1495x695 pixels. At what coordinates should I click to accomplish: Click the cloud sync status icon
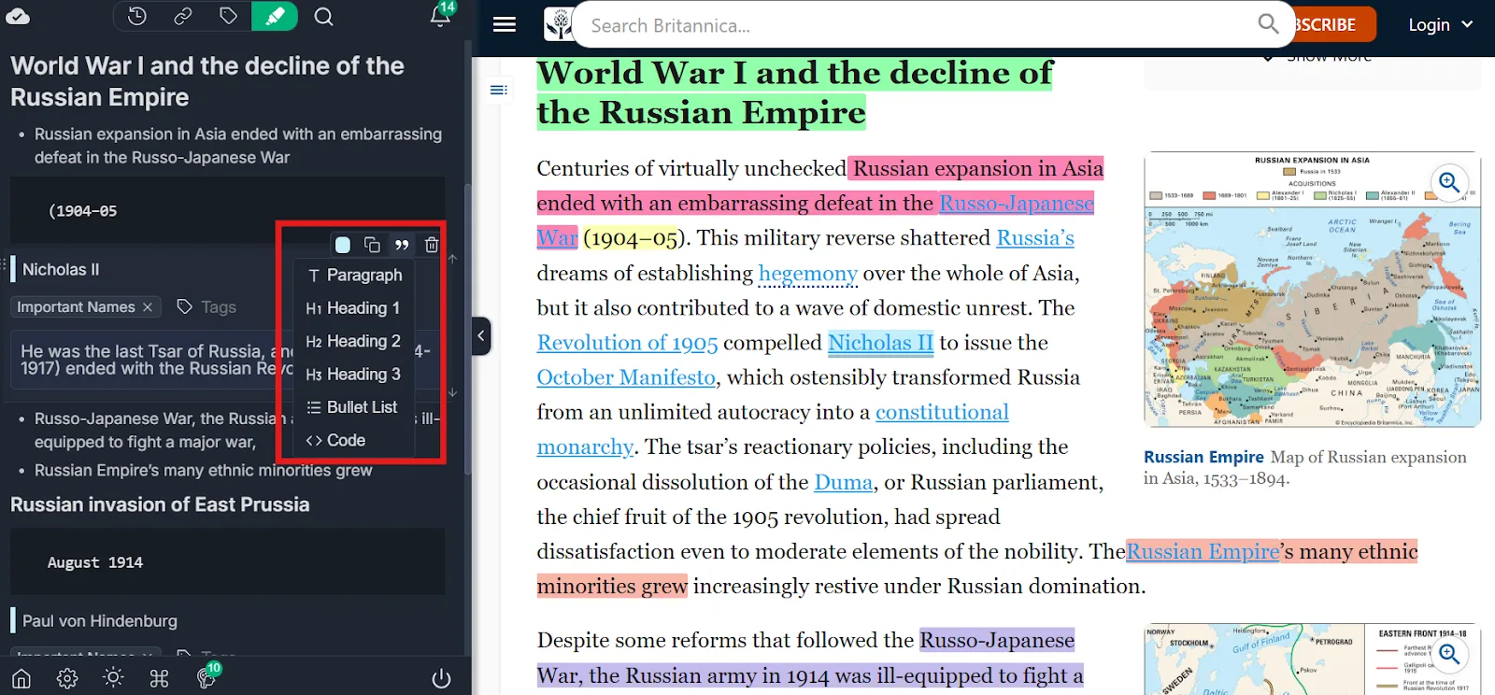pyautogui.click(x=18, y=16)
